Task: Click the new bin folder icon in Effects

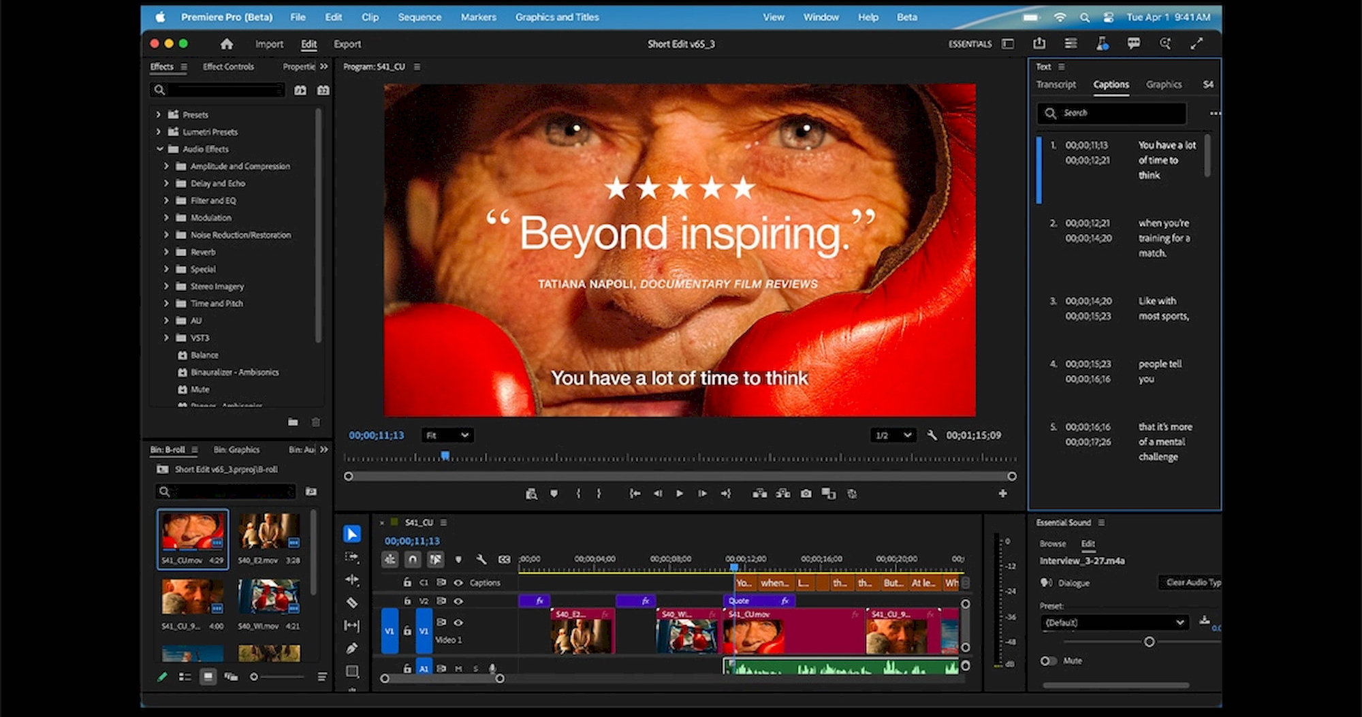Action: pyautogui.click(x=293, y=422)
